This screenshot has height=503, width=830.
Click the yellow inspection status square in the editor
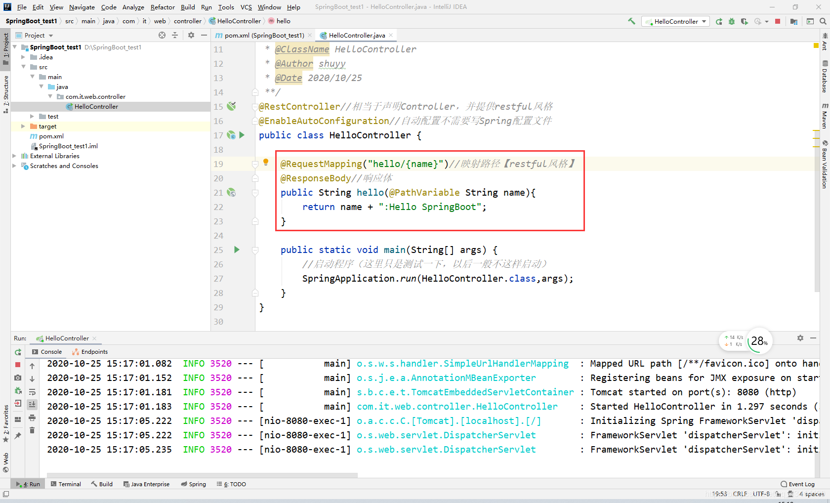pos(816,45)
